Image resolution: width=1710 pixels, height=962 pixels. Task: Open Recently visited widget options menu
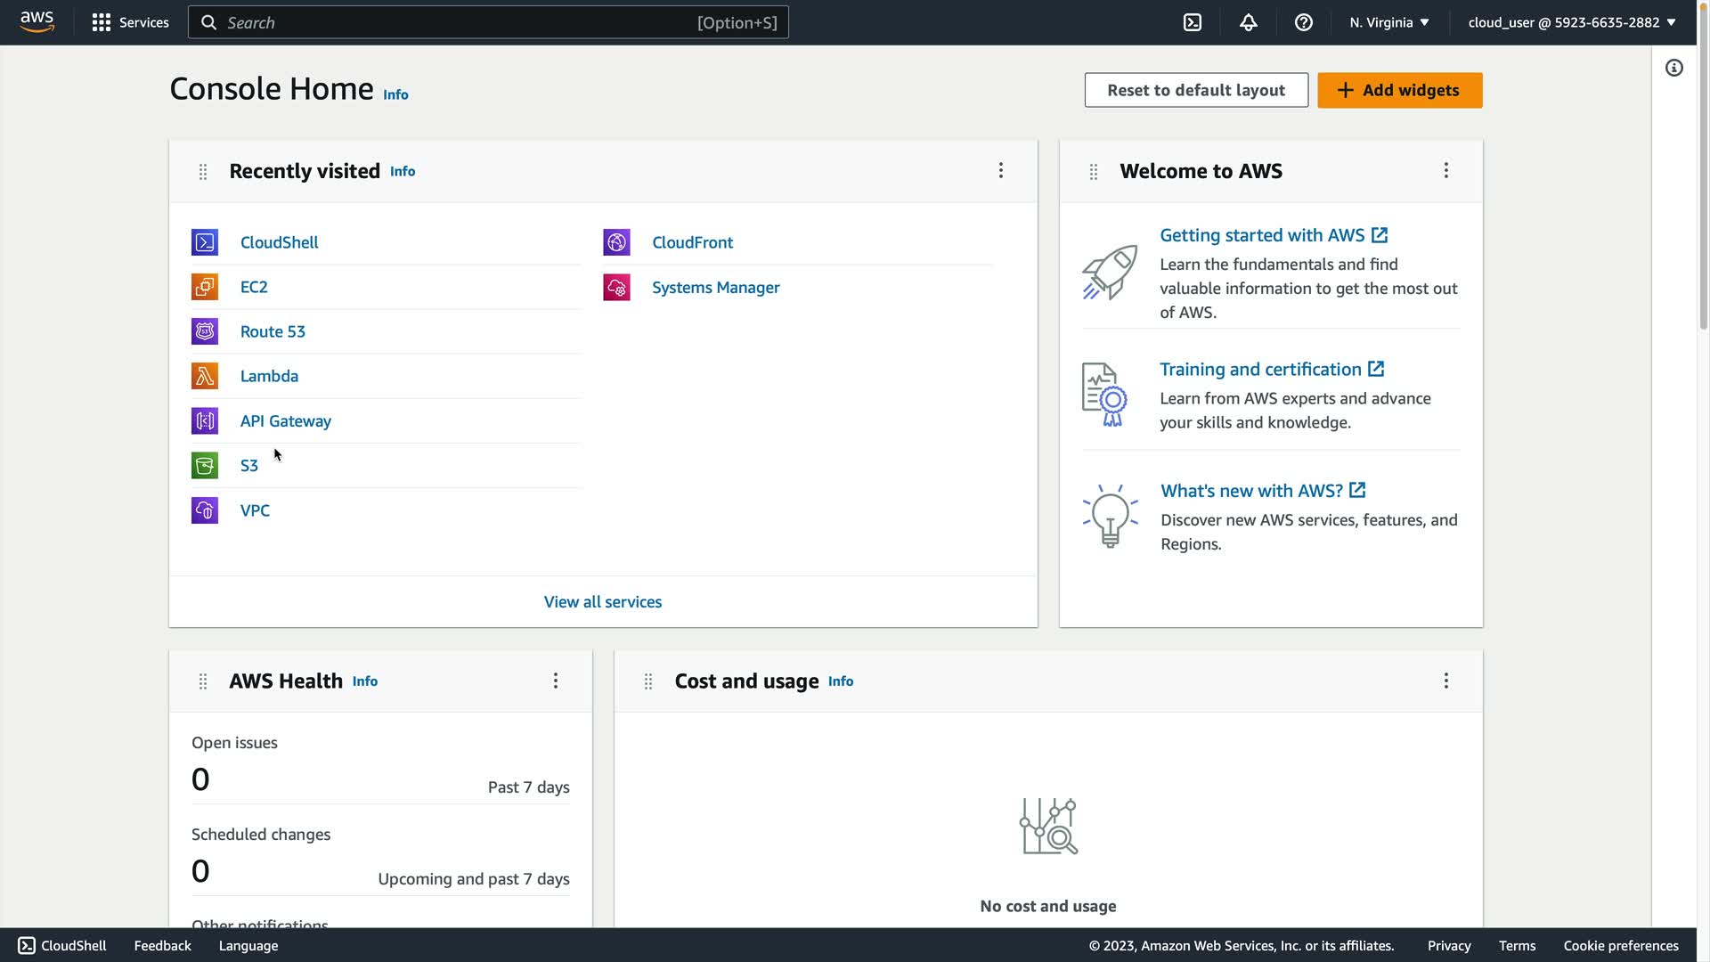1001,170
